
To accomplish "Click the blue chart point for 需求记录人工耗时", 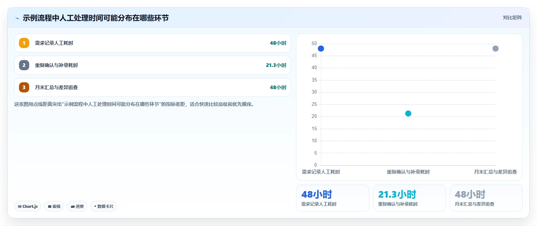I will click(321, 48).
